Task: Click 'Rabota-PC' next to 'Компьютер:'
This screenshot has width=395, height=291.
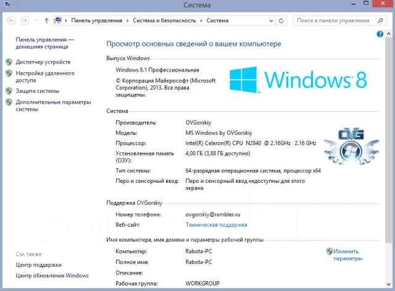Action: tap(199, 251)
